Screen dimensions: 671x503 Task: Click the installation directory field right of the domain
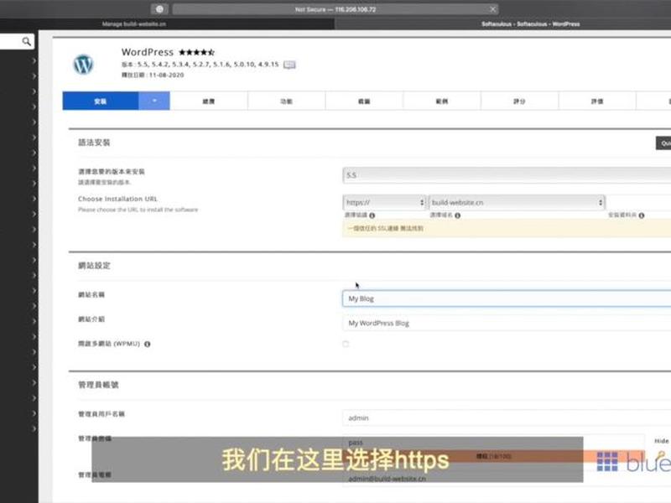(638, 202)
